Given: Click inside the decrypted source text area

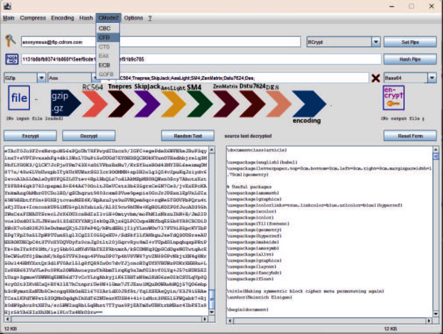Looking at the screenshot, I should [x=330, y=231].
